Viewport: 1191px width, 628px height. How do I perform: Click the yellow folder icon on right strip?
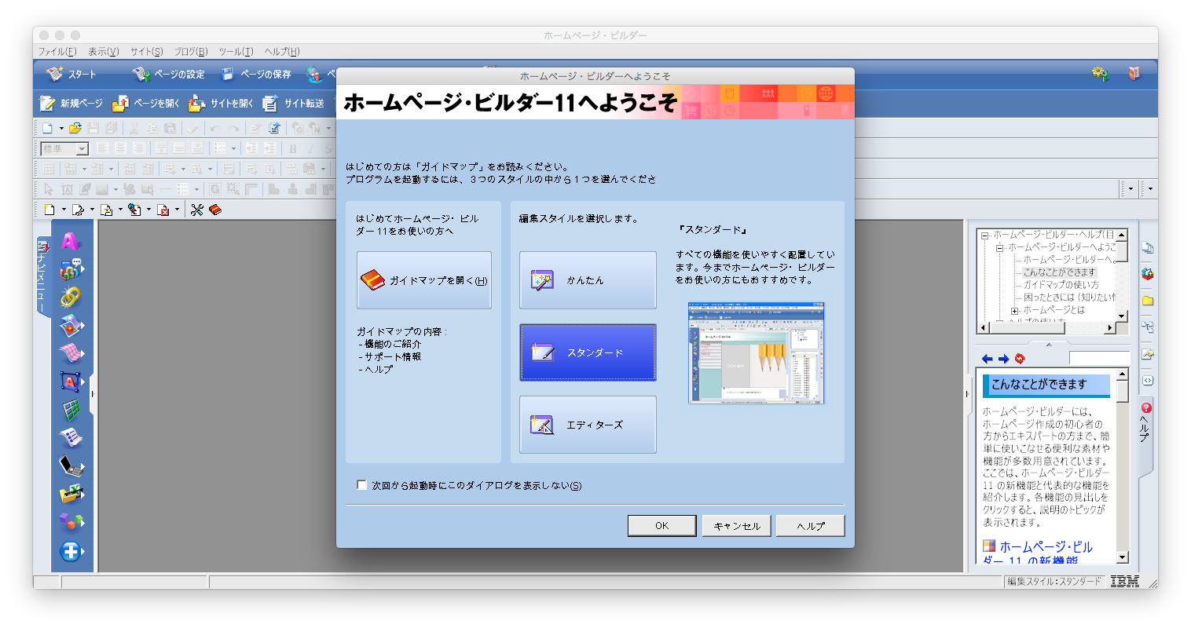click(x=1148, y=301)
